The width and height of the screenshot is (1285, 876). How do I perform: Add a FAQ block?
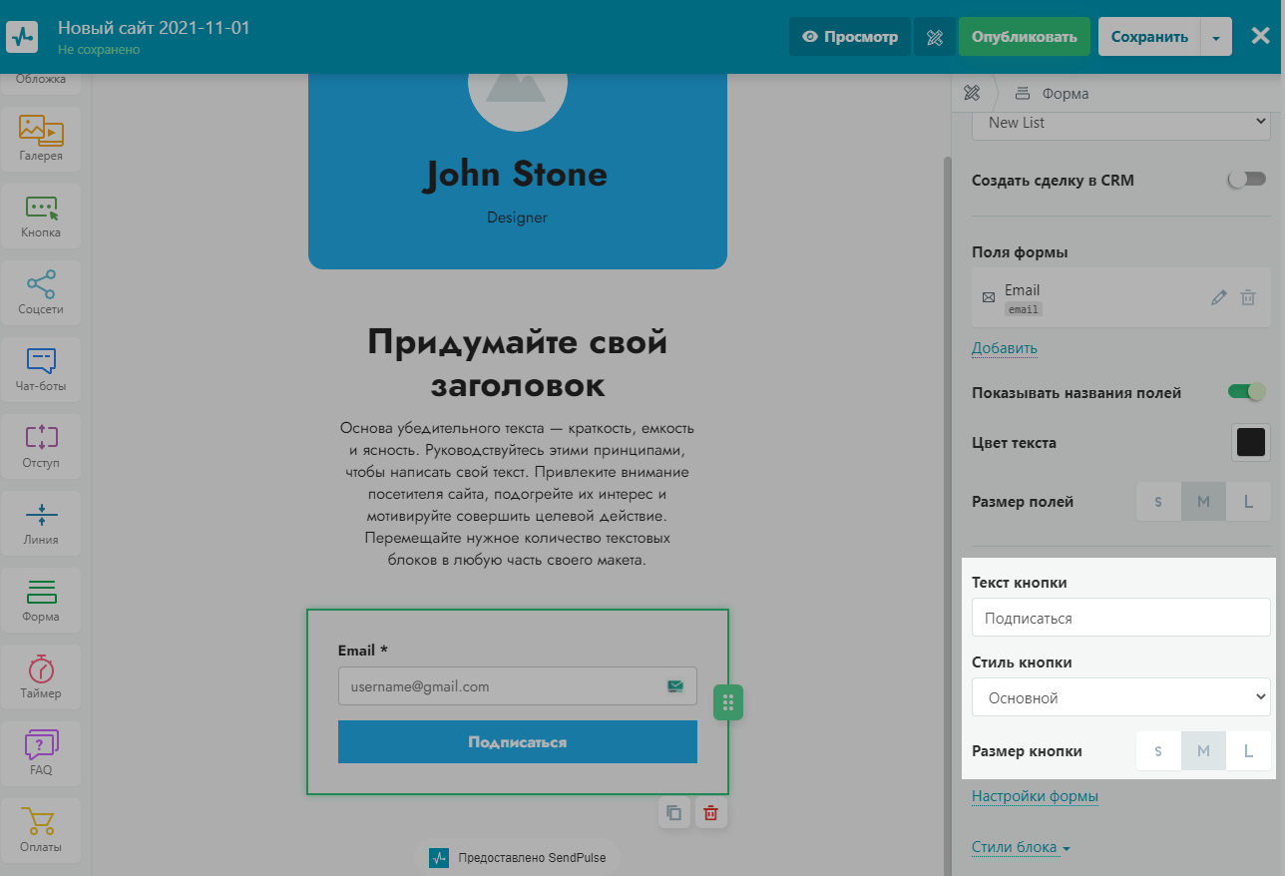[x=41, y=752]
